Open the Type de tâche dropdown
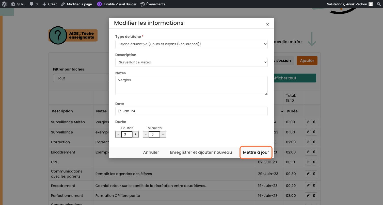383x205 pixels. [191, 44]
